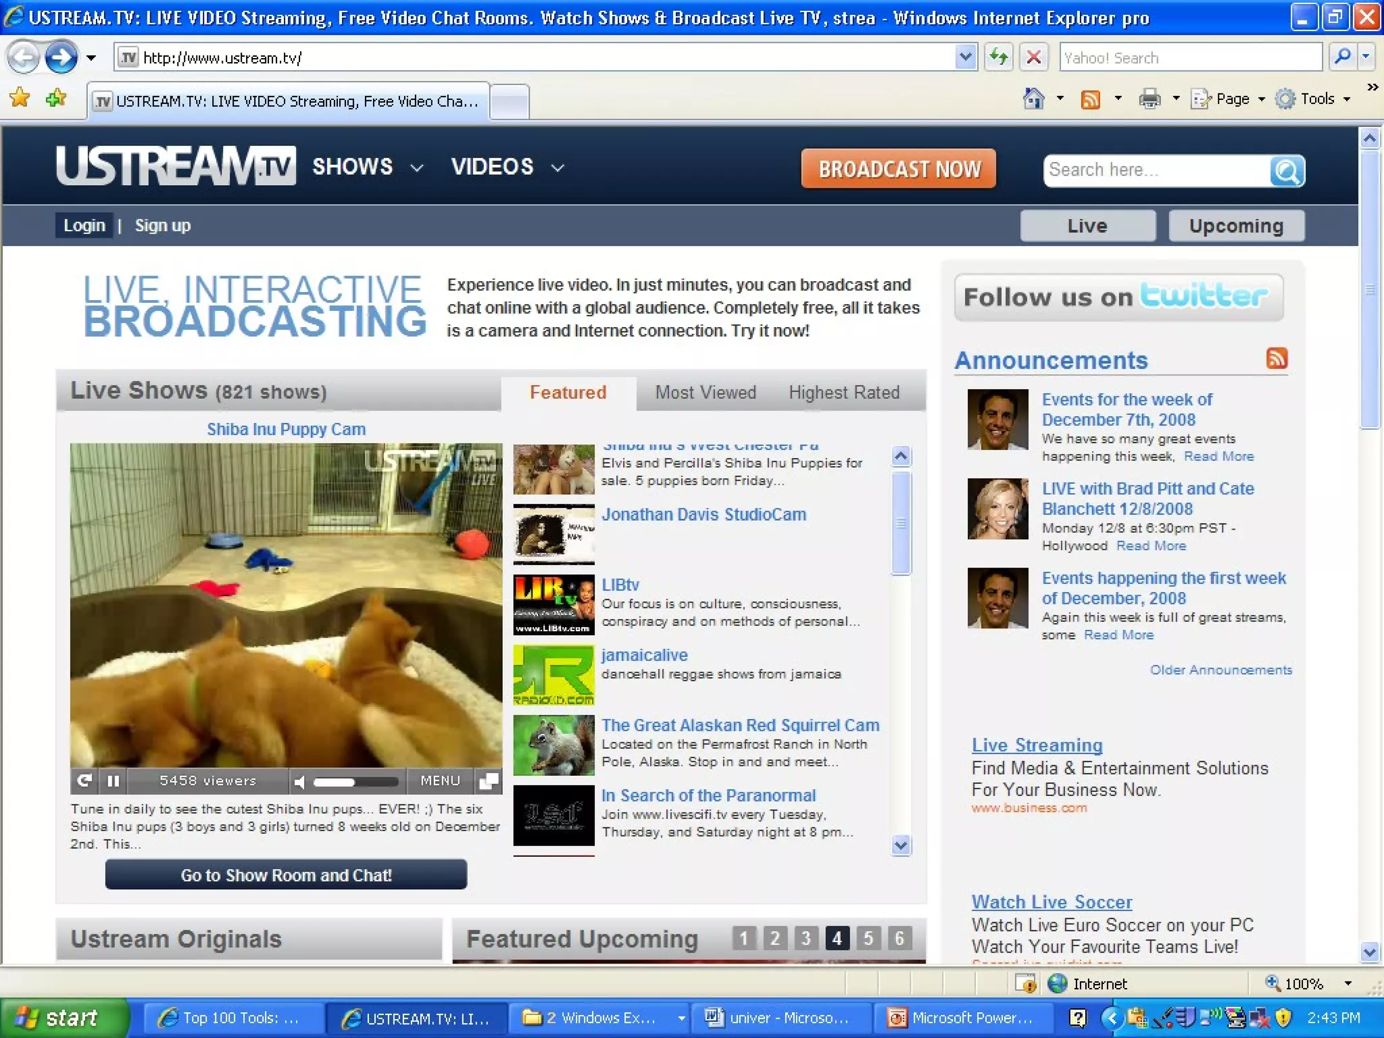This screenshot has height=1038, width=1384.
Task: Click the Print icon in toolbar
Action: click(x=1149, y=99)
